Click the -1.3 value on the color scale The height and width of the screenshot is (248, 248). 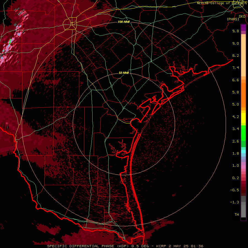(x=234, y=202)
